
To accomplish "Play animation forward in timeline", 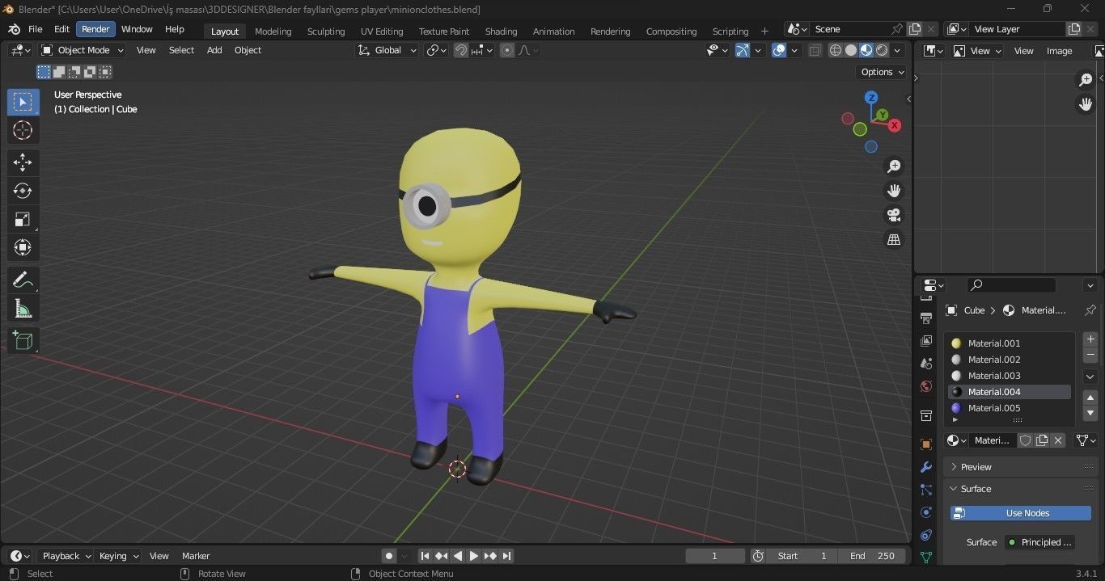I will [474, 556].
